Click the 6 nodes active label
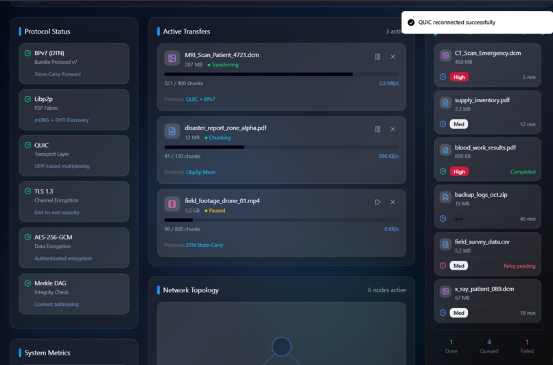Screen dimensions: 553x365 click(x=387, y=290)
